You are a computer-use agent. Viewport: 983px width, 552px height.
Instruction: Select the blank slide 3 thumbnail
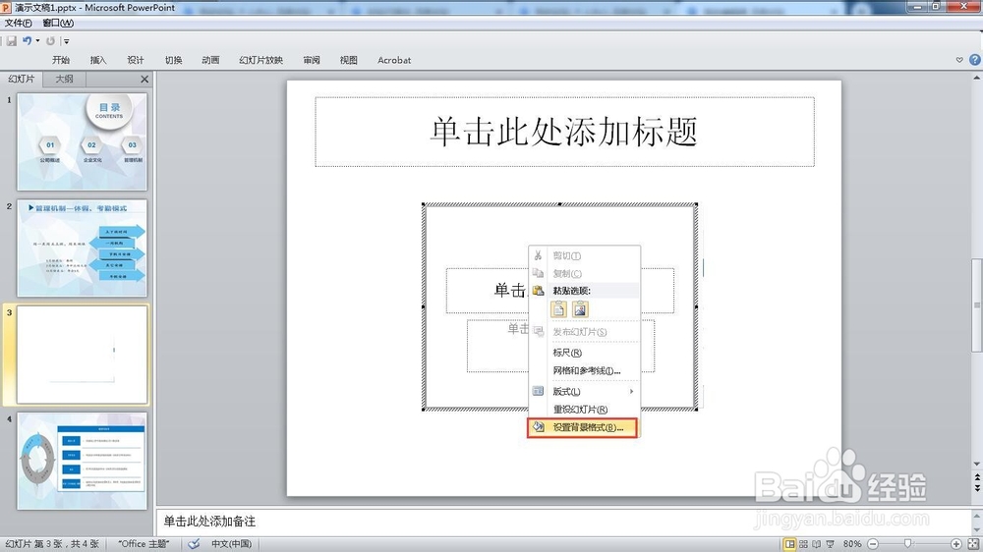click(x=83, y=355)
